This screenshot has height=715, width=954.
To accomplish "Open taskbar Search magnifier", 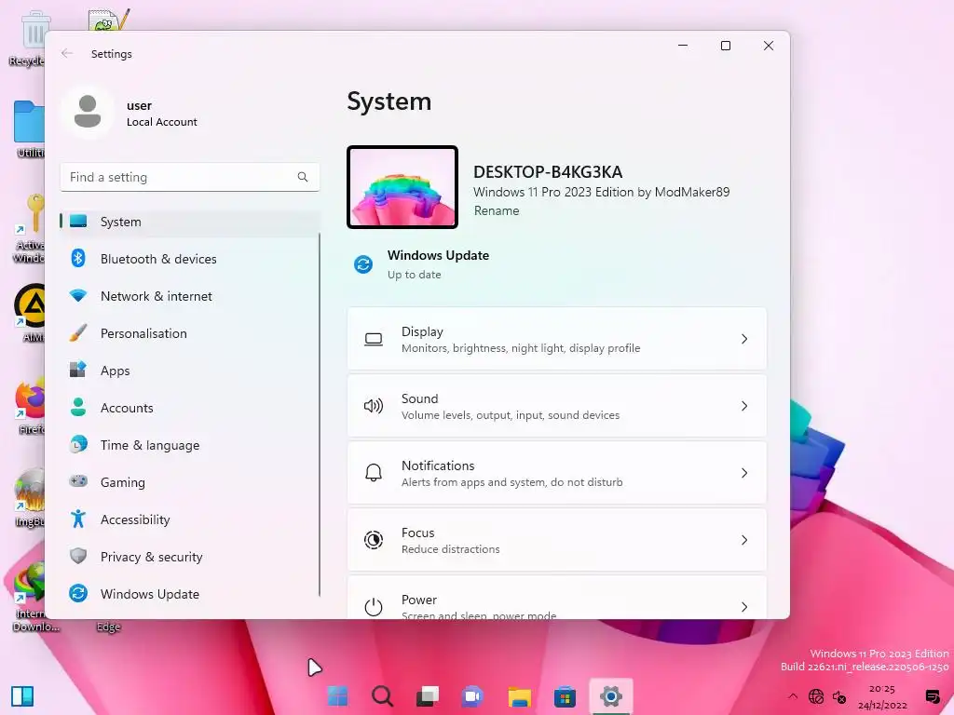I will coord(383,696).
